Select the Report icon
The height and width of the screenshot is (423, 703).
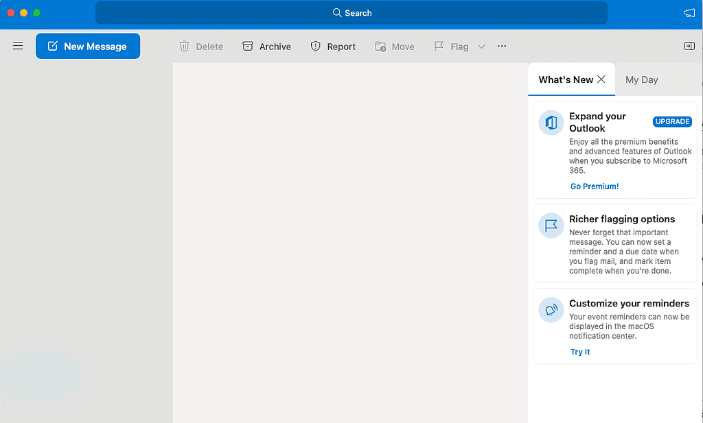(x=315, y=46)
